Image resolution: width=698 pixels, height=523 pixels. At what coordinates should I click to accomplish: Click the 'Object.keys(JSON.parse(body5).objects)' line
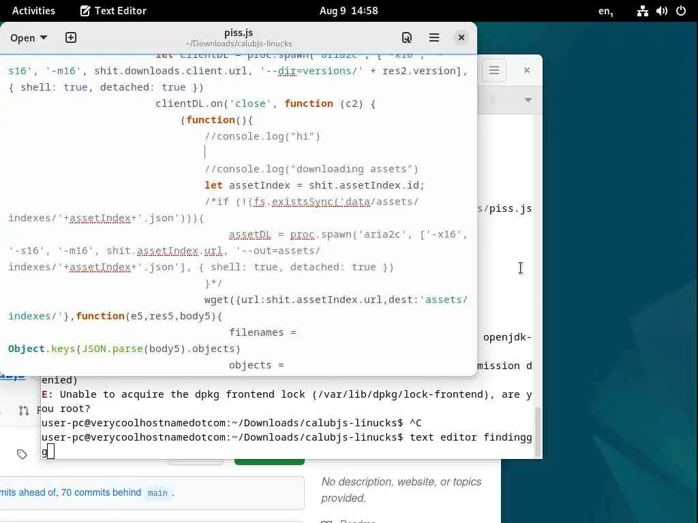click(x=124, y=349)
